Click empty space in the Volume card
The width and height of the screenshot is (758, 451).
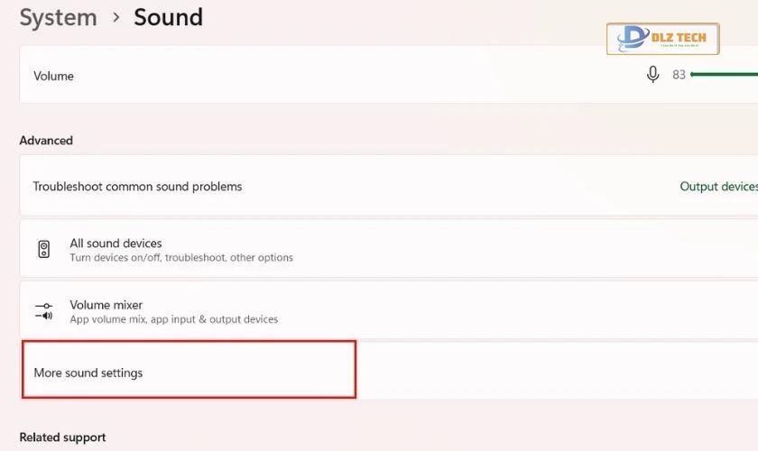click(x=361, y=76)
